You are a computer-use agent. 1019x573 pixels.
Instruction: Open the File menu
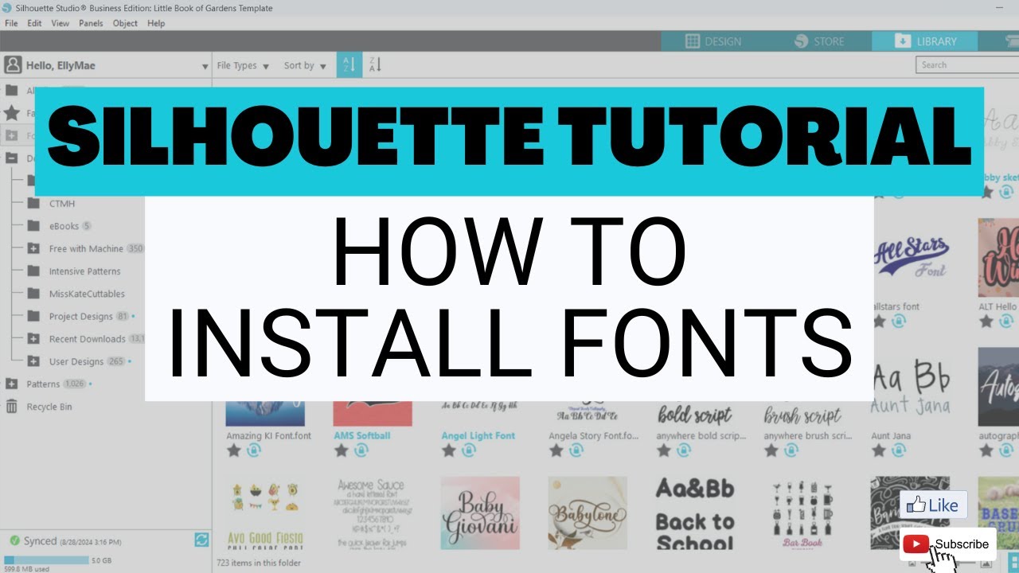[11, 23]
